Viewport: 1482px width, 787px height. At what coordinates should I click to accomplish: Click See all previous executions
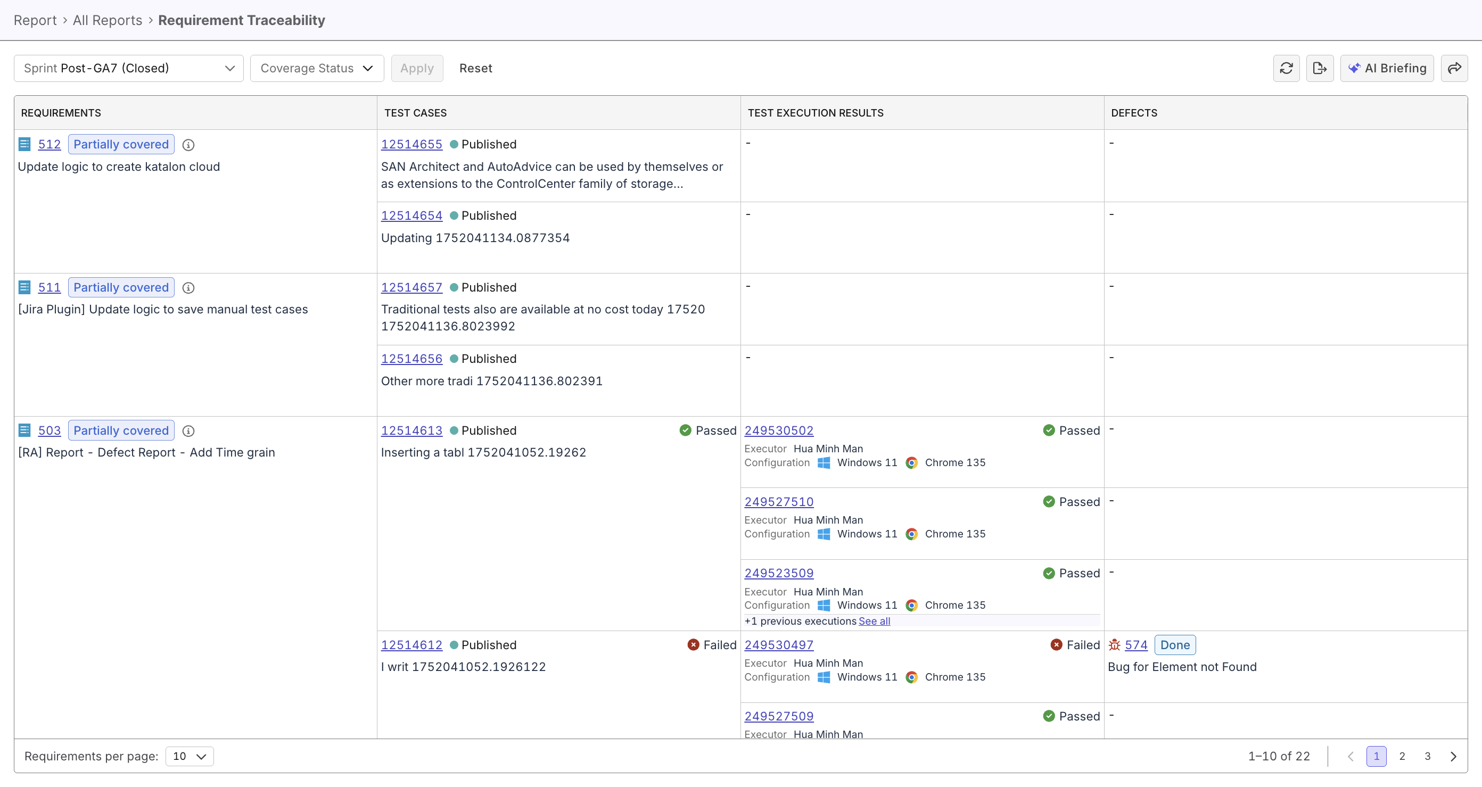[x=874, y=622]
